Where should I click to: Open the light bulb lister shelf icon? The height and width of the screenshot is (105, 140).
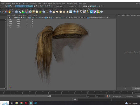pos(88,12)
